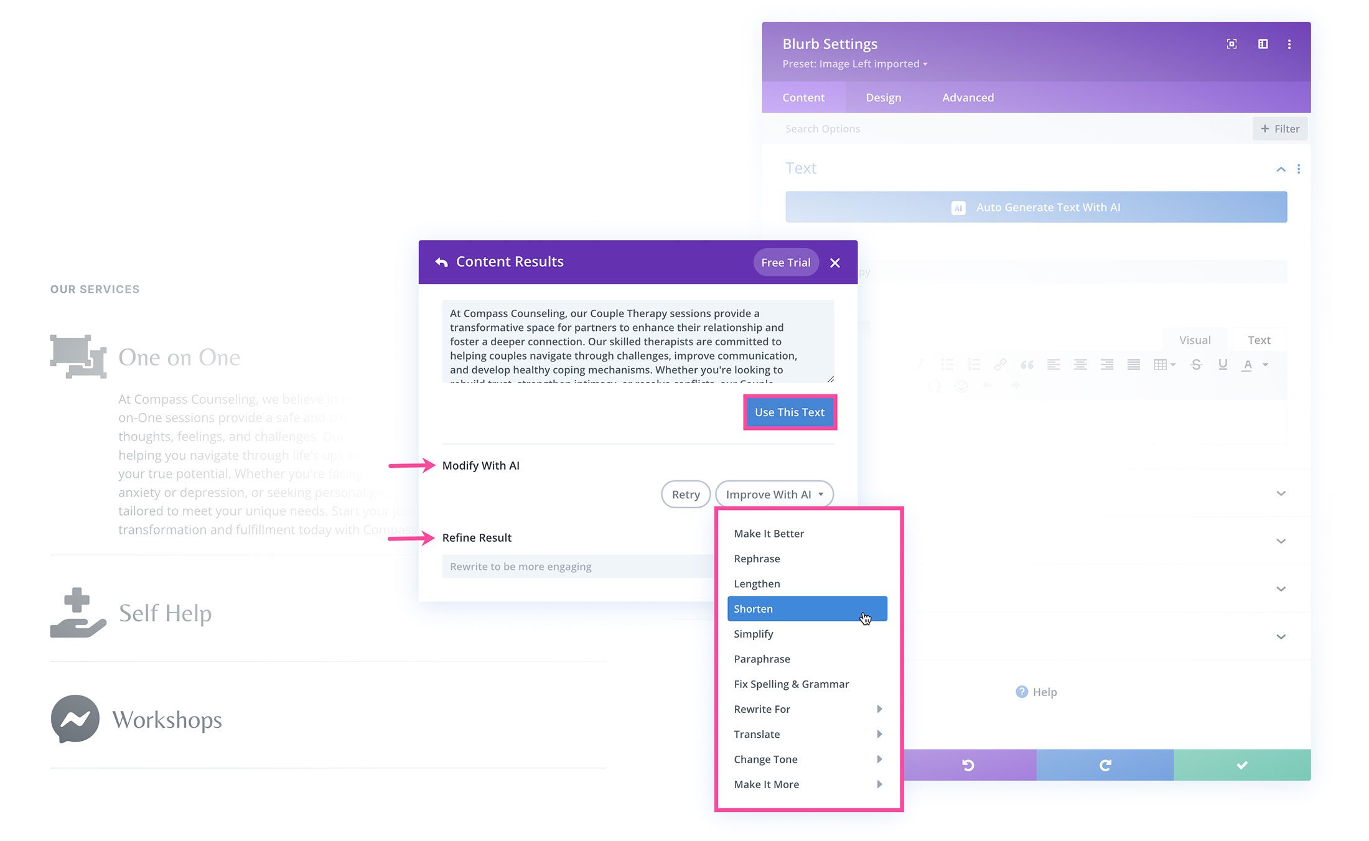This screenshot has height=841, width=1369.
Task: Expand the Improve With AI dropdown
Action: click(x=773, y=494)
